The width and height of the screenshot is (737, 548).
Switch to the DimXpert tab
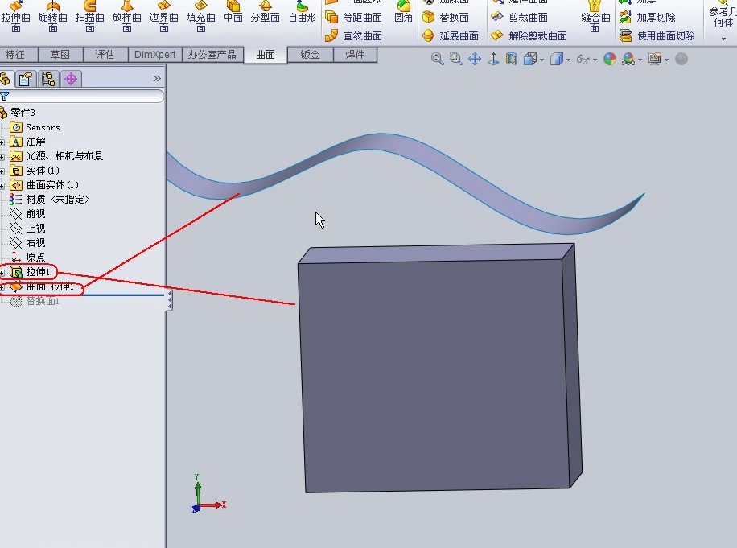point(155,55)
